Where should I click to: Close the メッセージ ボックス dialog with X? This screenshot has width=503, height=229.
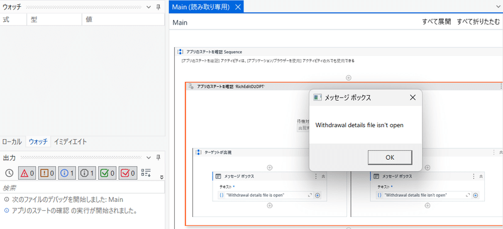[x=413, y=98]
